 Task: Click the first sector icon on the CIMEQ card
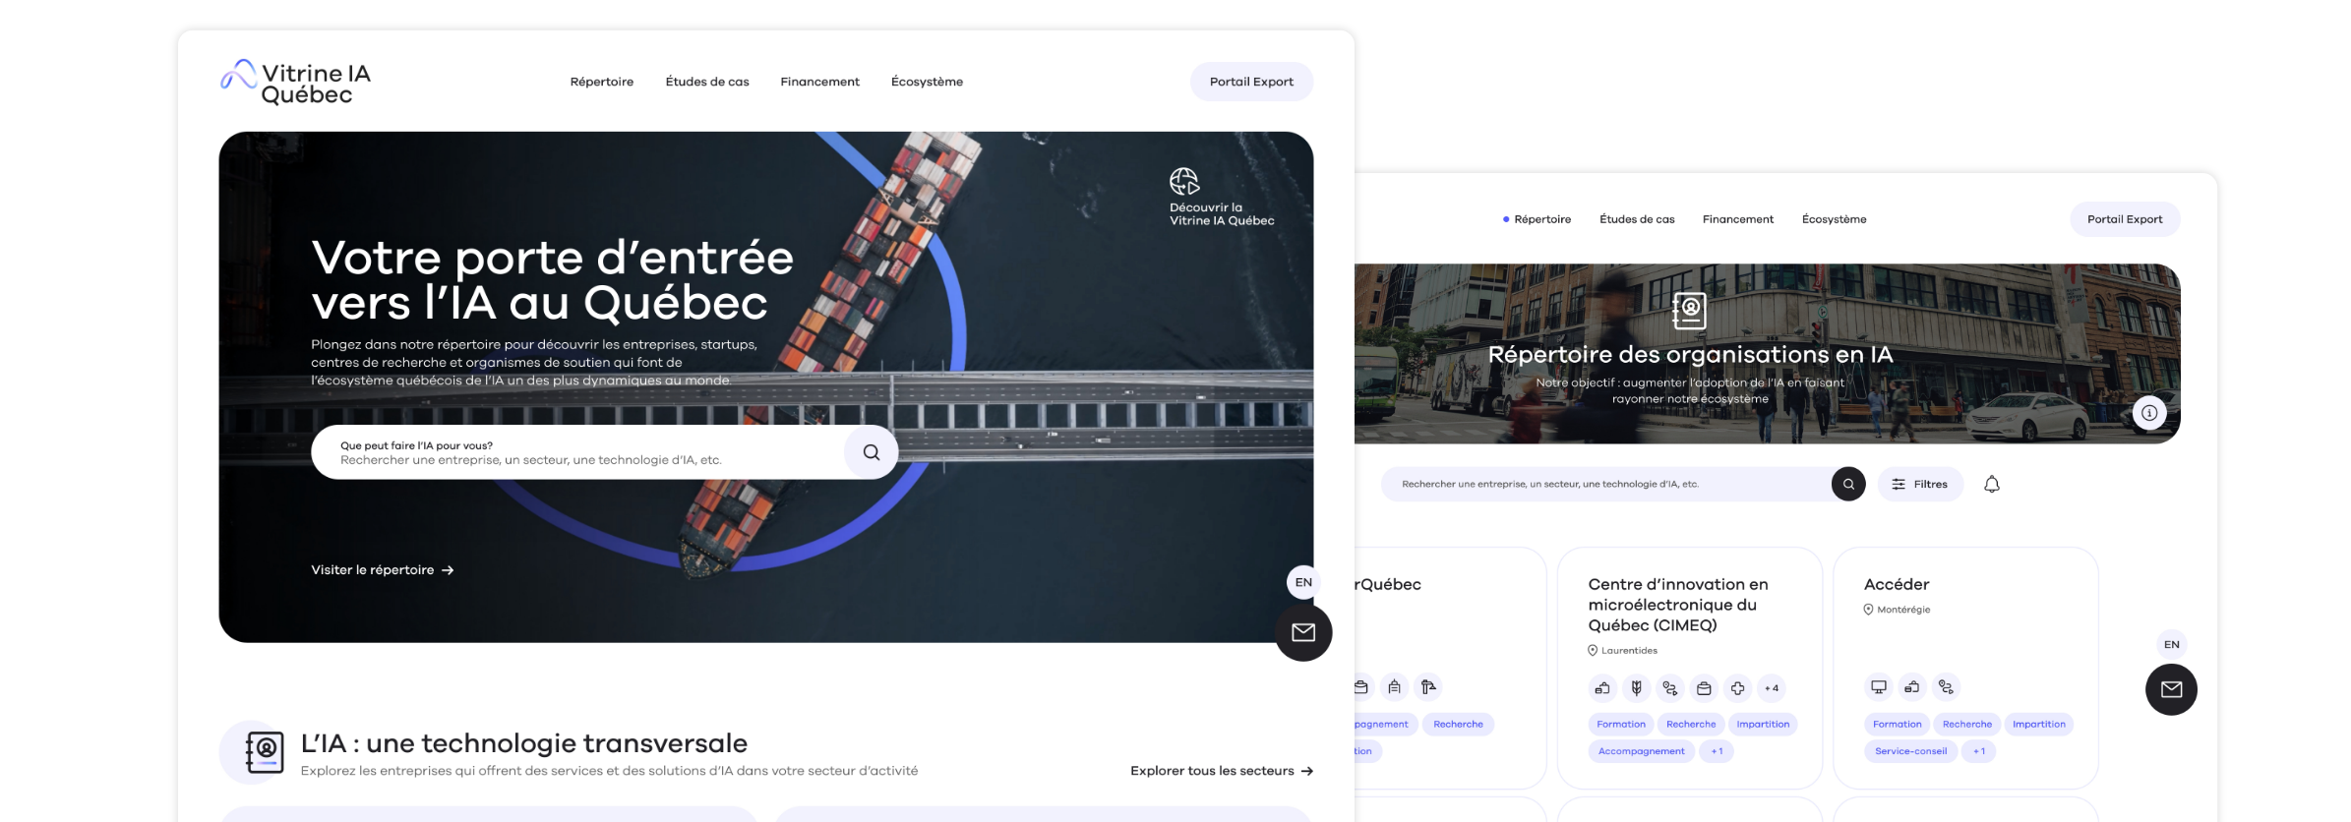click(1602, 688)
